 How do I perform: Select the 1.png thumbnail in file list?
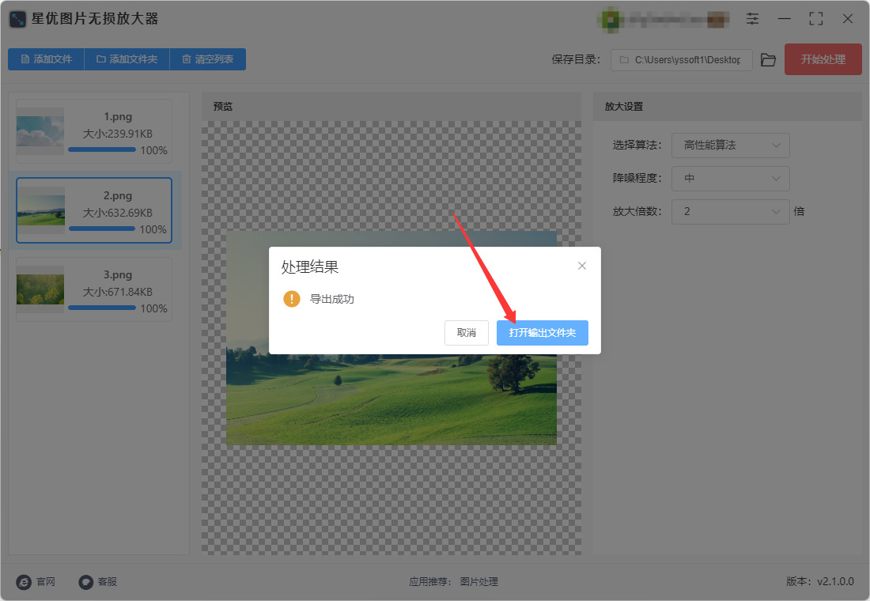[x=40, y=131]
